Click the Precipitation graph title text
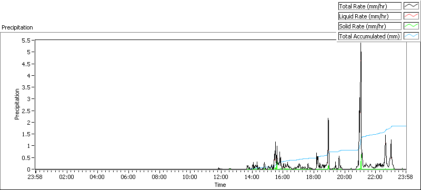The height and width of the screenshot is (190, 421). tap(17, 27)
